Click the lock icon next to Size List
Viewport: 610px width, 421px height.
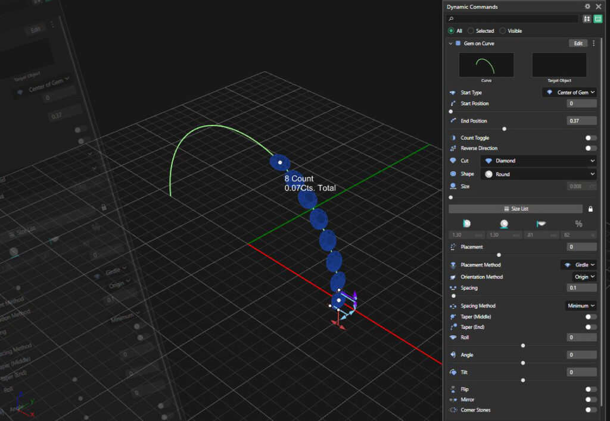pyautogui.click(x=590, y=209)
